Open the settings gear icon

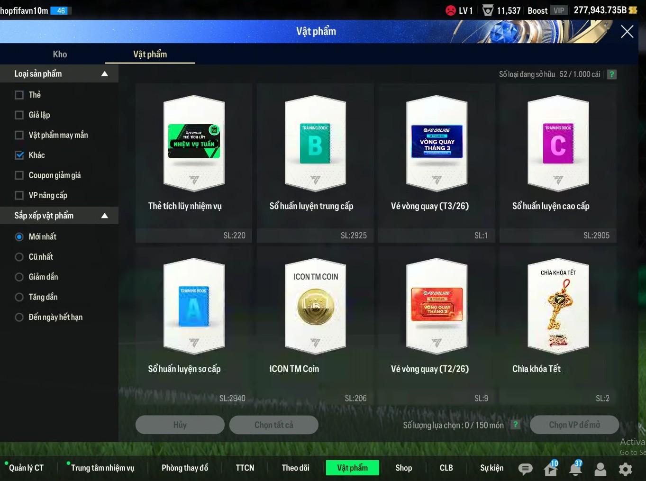click(x=626, y=469)
